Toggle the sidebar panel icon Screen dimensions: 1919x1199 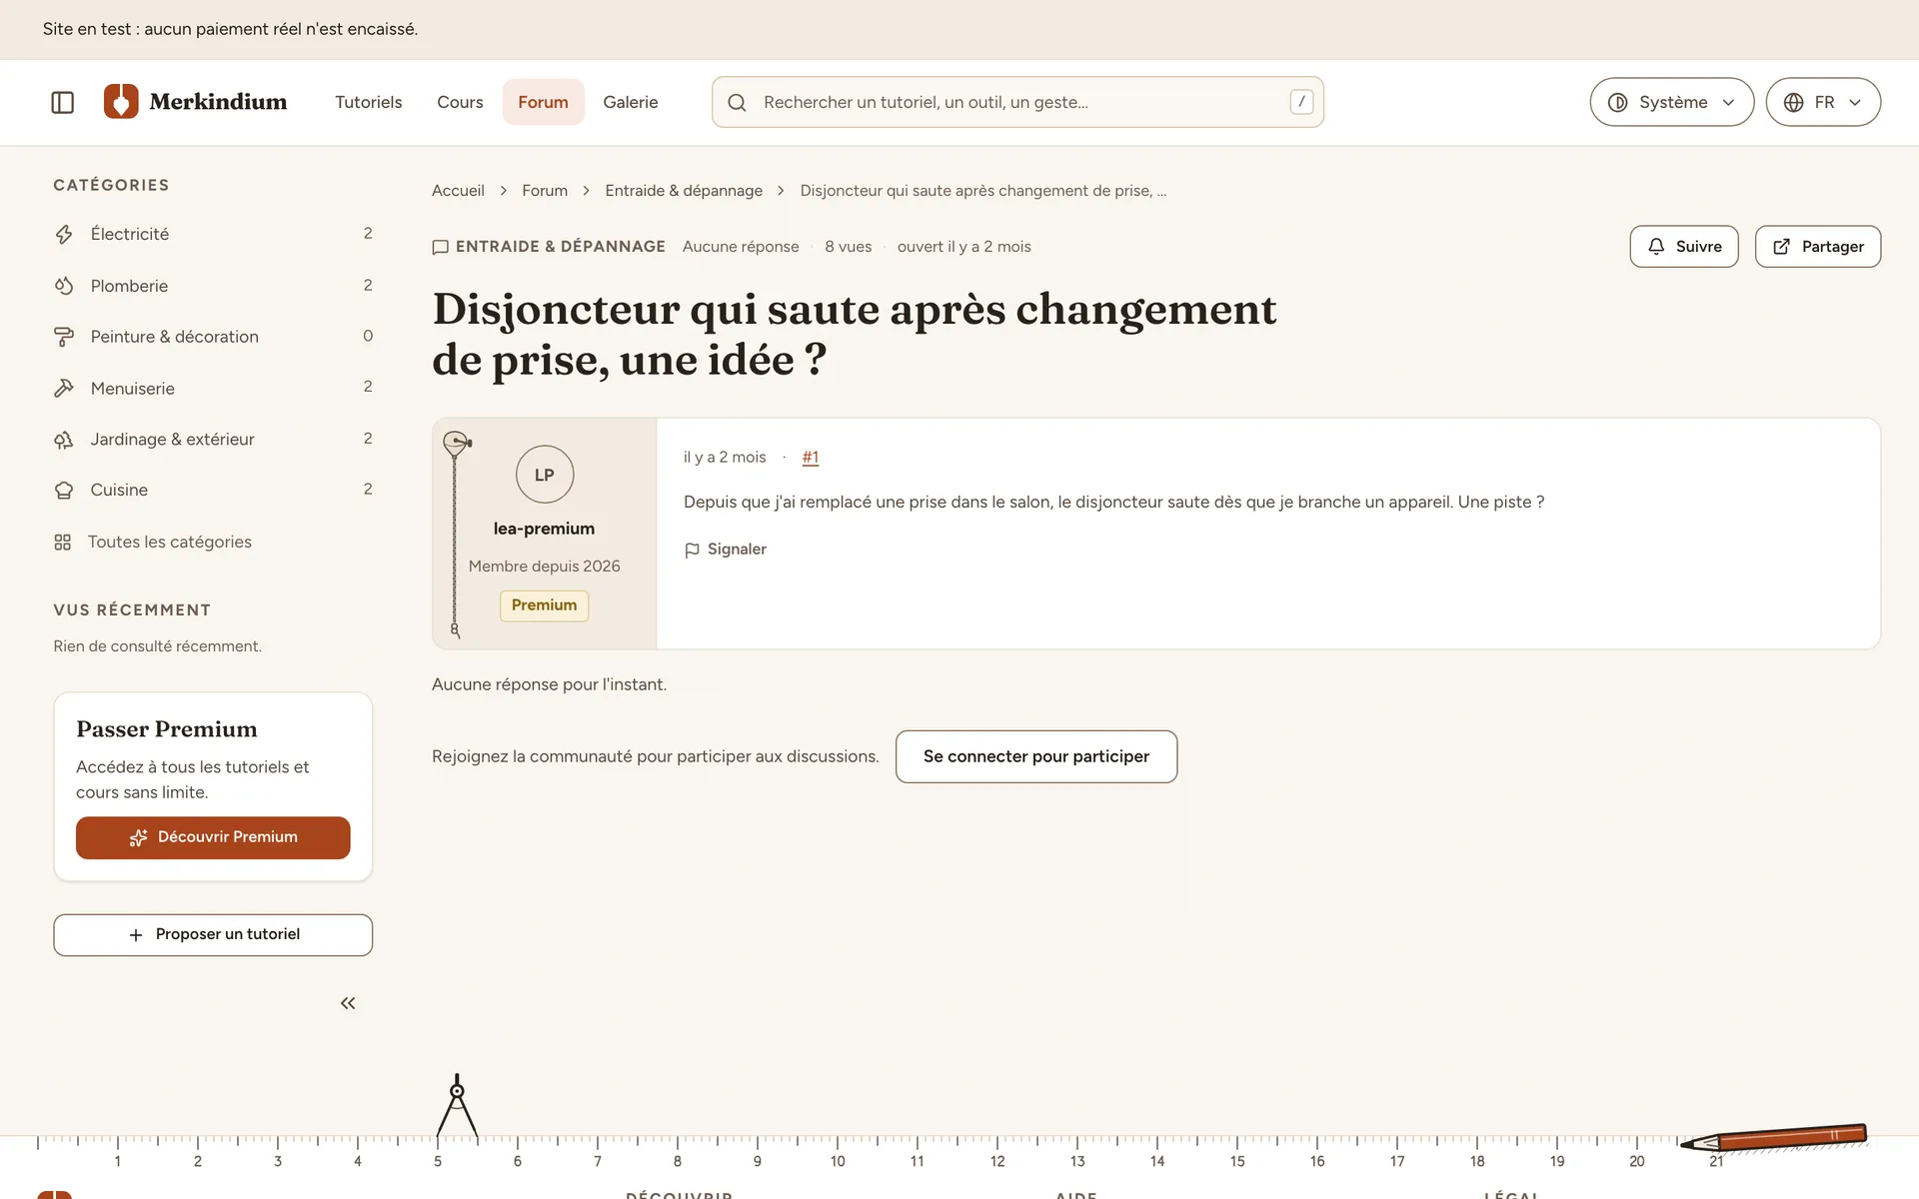point(62,102)
